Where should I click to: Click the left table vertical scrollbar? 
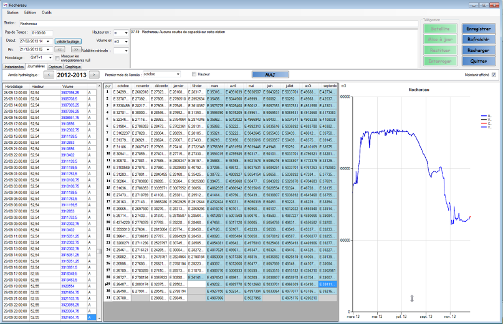coord(99,202)
